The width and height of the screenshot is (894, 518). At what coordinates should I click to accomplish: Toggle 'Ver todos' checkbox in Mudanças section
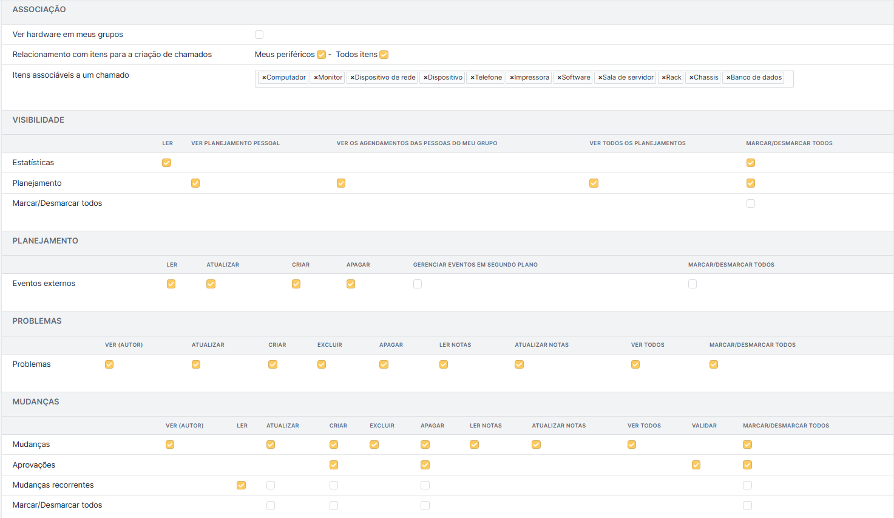(x=632, y=445)
